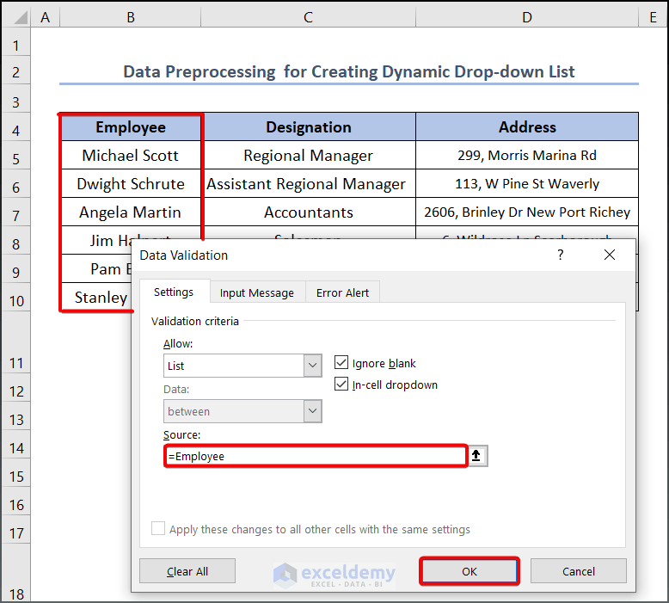Select the 299, Morris Marina Rd cell
Image resolution: width=669 pixels, height=603 pixels.
(527, 156)
